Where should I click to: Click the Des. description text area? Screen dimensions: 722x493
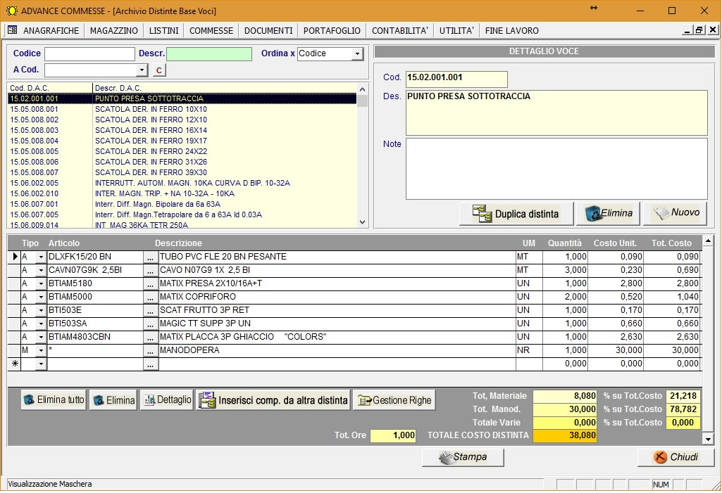pyautogui.click(x=556, y=113)
